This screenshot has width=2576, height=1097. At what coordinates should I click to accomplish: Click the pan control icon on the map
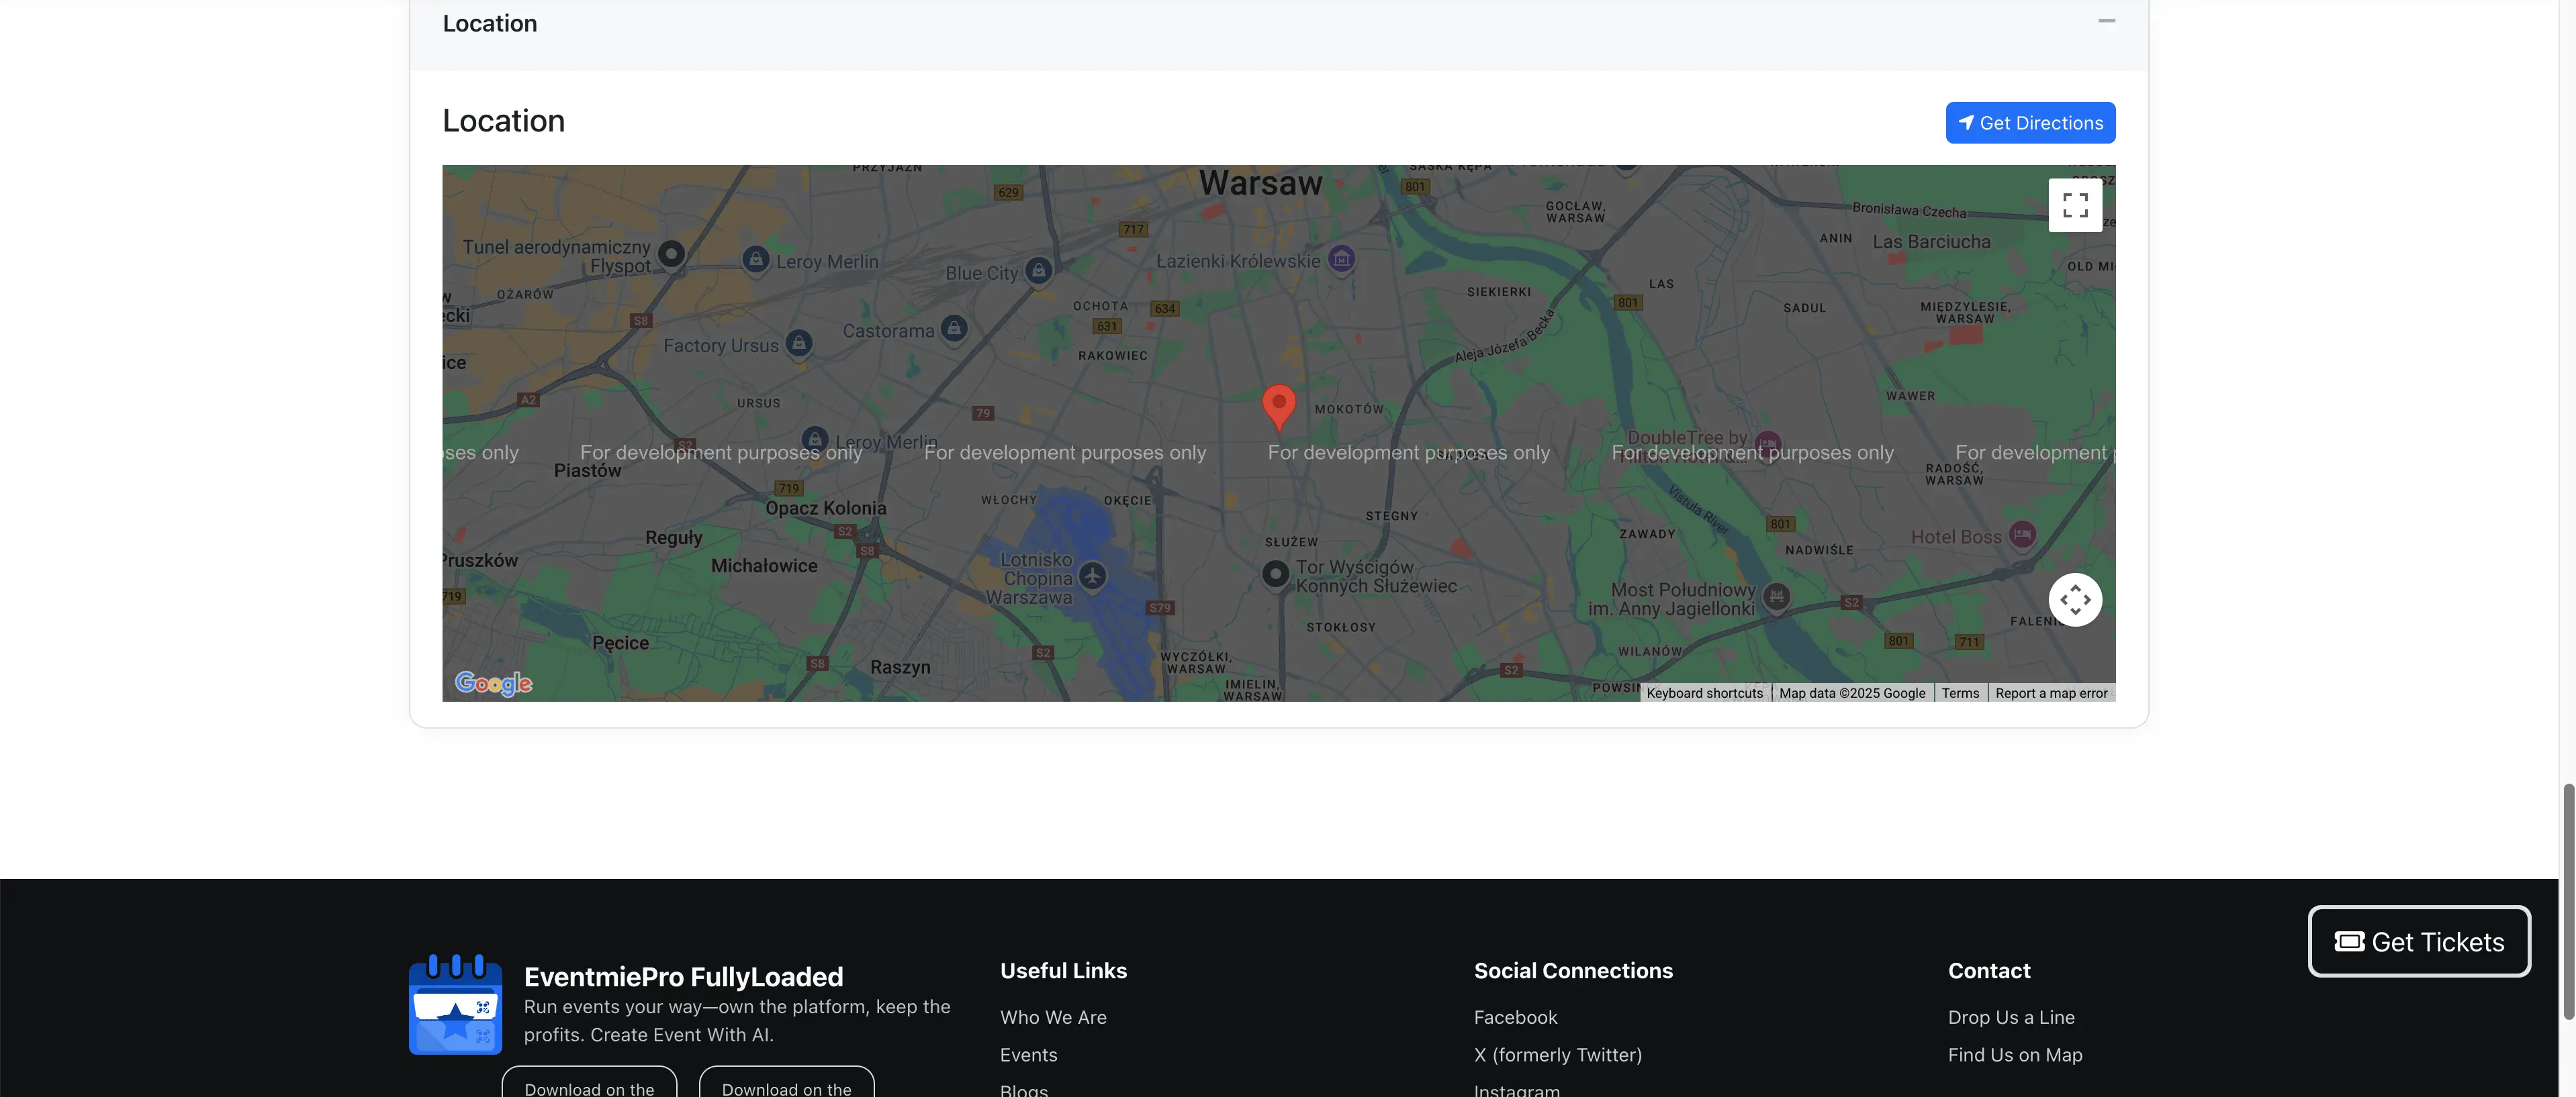pos(2075,599)
